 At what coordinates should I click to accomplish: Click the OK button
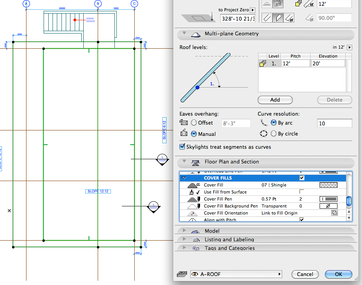[339, 274]
